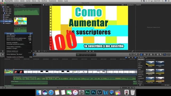
Task: Expand the viewer to full screen
Action: [x=133, y=51]
